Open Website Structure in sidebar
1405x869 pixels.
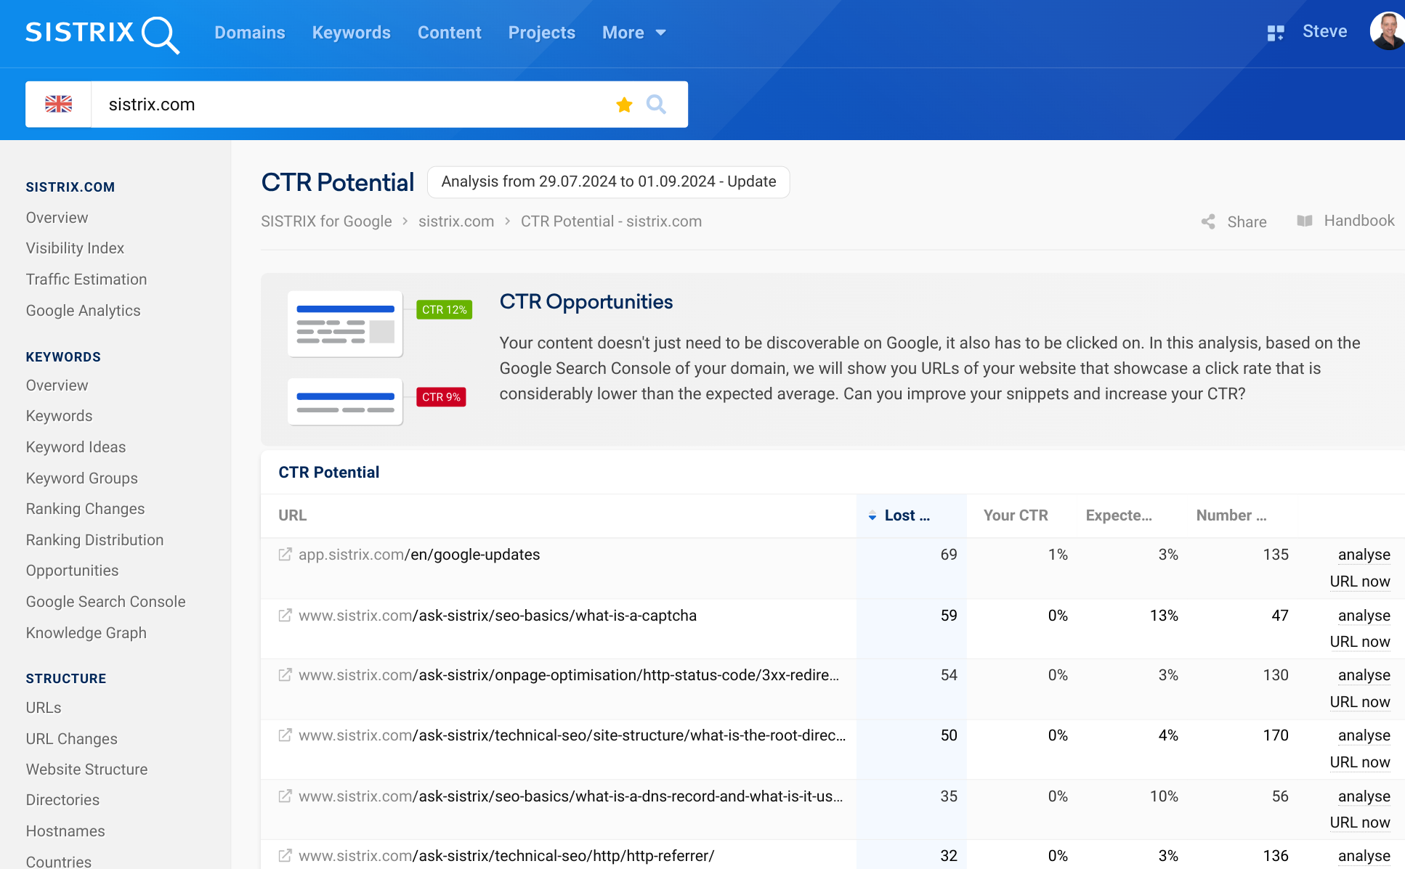[86, 770]
